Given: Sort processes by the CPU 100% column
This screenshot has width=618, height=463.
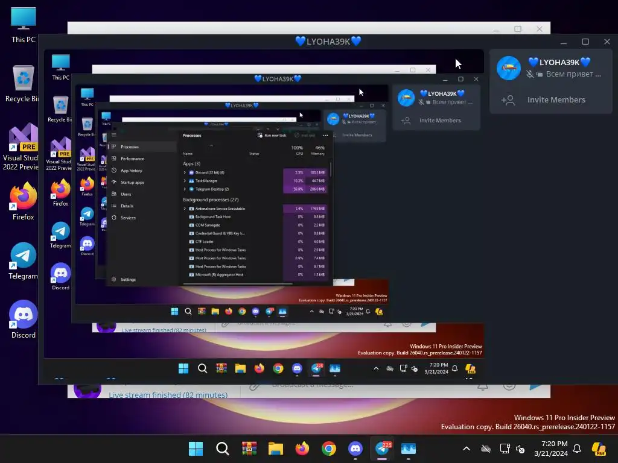Looking at the screenshot, I should coord(297,150).
